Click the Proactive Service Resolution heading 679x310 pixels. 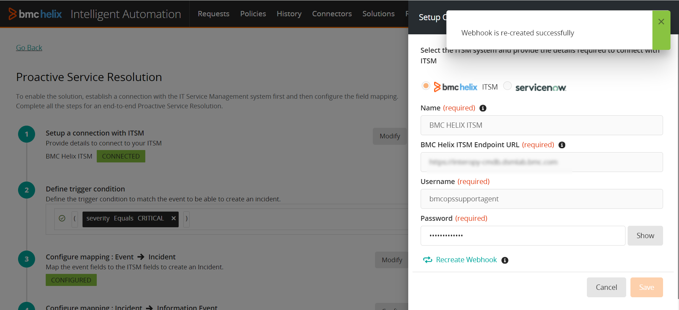[x=89, y=77]
